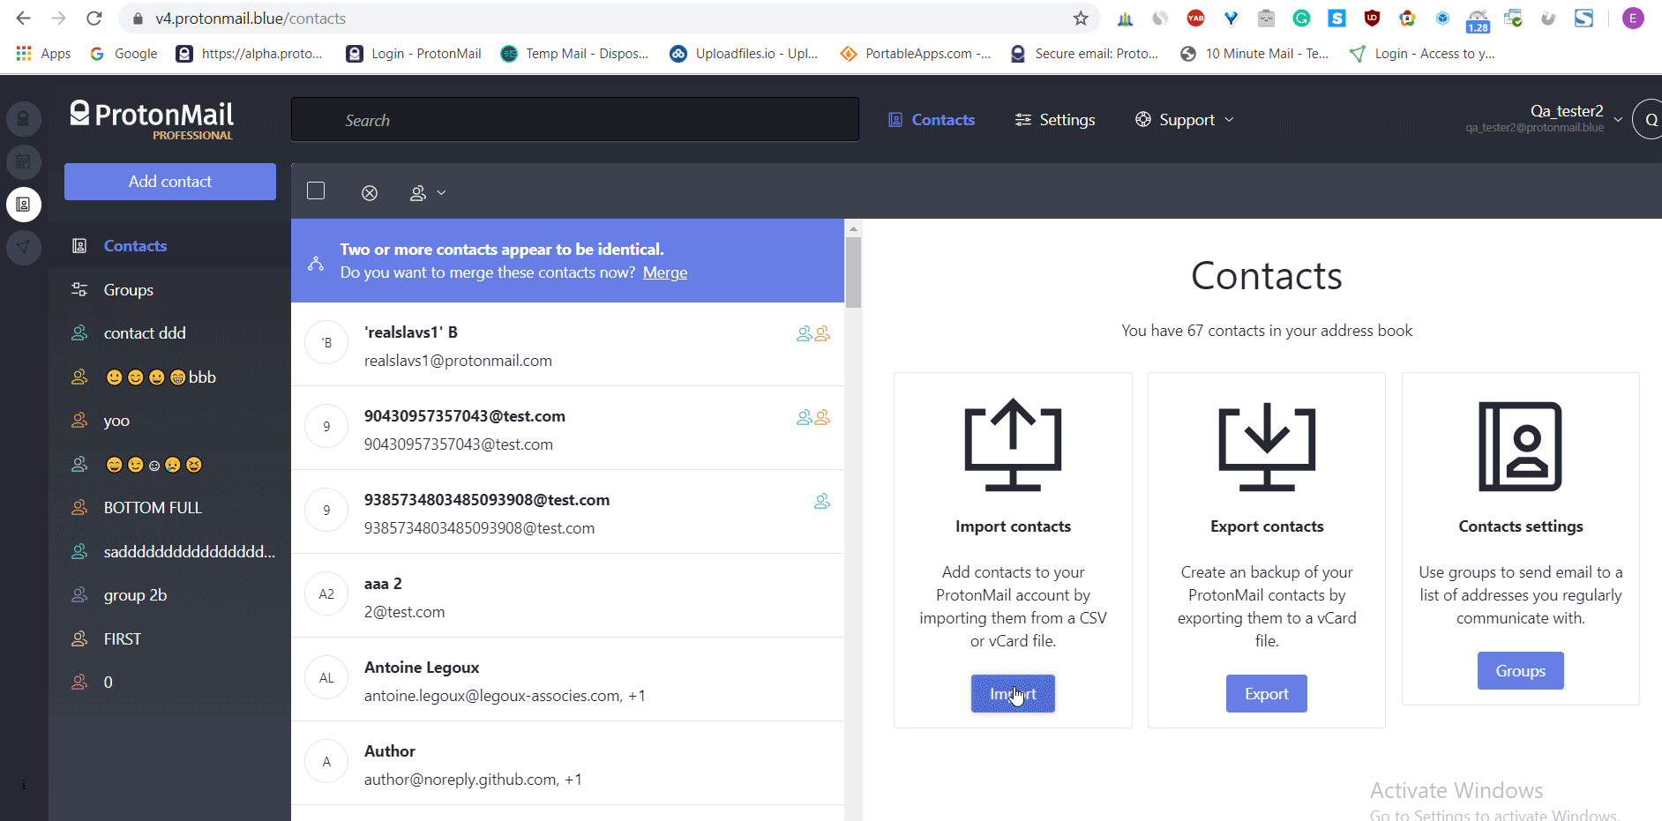Select the highlighted Contacts icon in sidebar
The height and width of the screenshot is (821, 1662).
tap(24, 204)
